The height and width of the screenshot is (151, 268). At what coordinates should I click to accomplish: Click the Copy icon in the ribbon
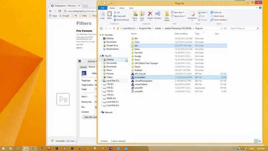click(x=102, y=15)
